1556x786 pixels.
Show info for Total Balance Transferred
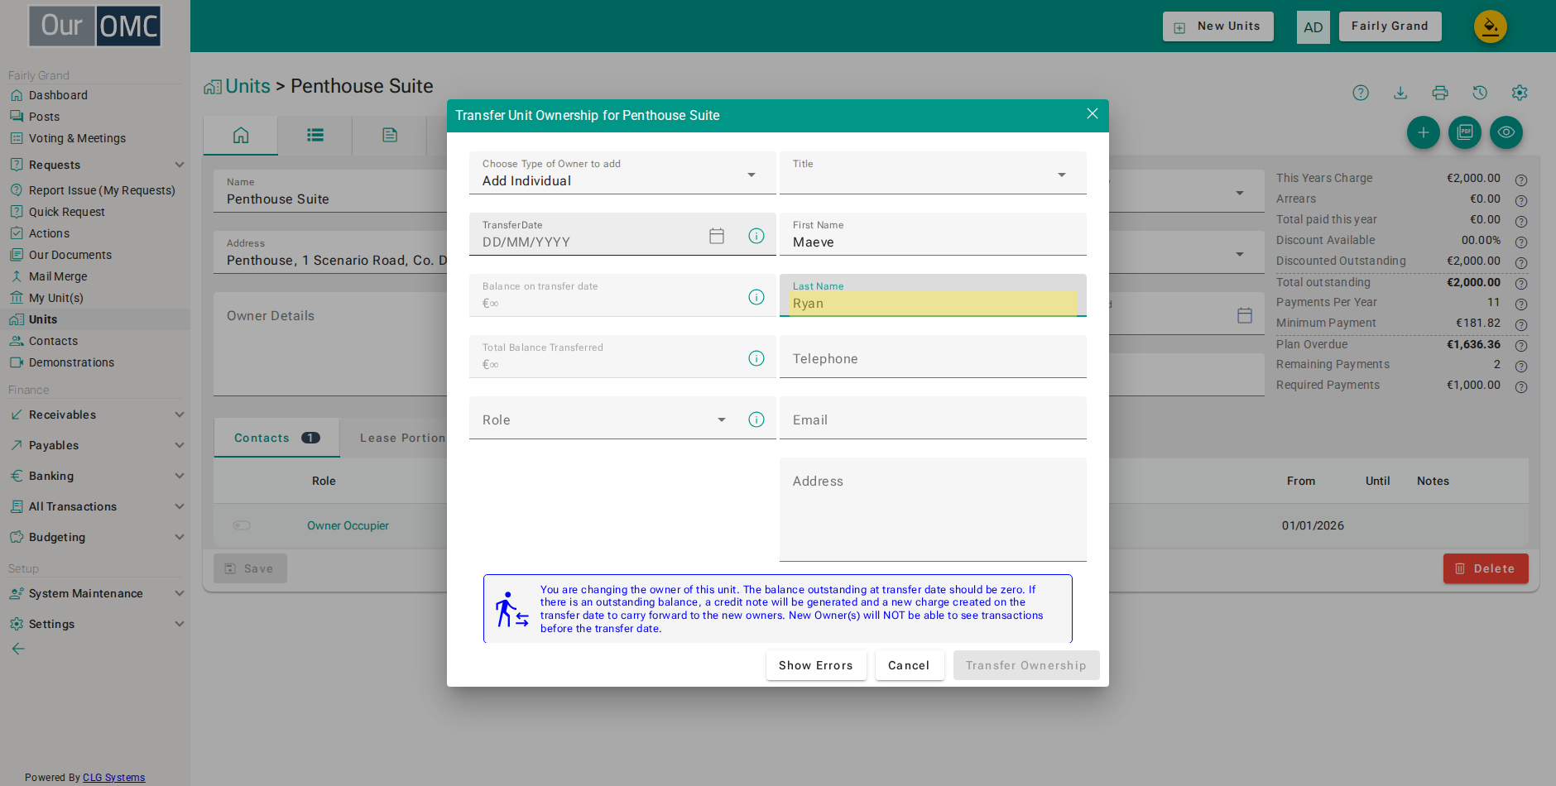[756, 358]
